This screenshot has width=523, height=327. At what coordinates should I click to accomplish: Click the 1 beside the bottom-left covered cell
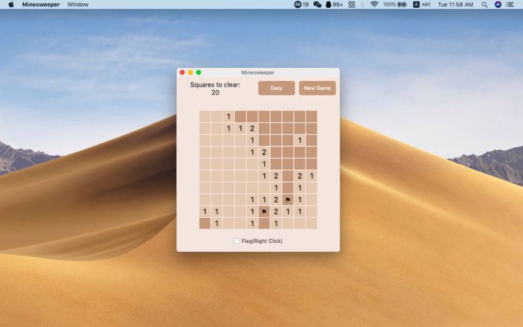pyautogui.click(x=217, y=224)
